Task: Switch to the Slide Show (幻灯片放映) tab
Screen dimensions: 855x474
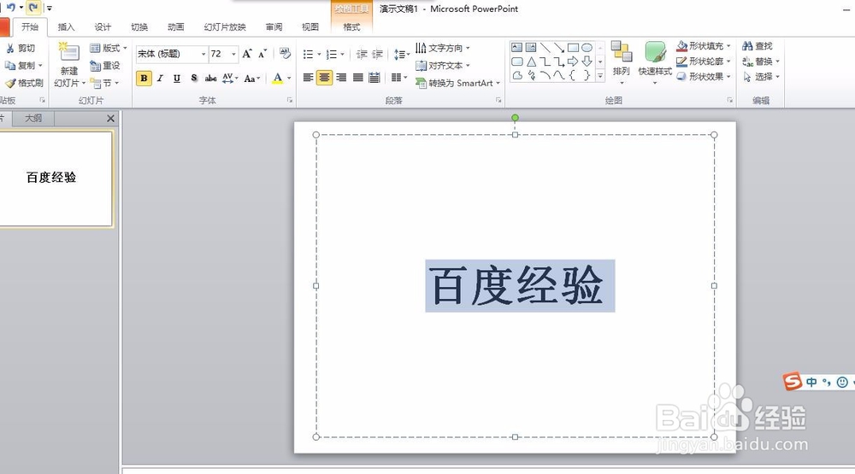Action: click(x=225, y=26)
